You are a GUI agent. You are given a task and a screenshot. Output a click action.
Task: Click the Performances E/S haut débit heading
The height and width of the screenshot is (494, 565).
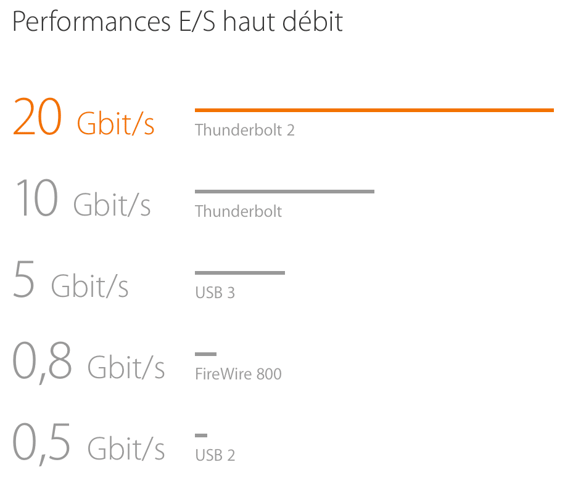coord(177,22)
